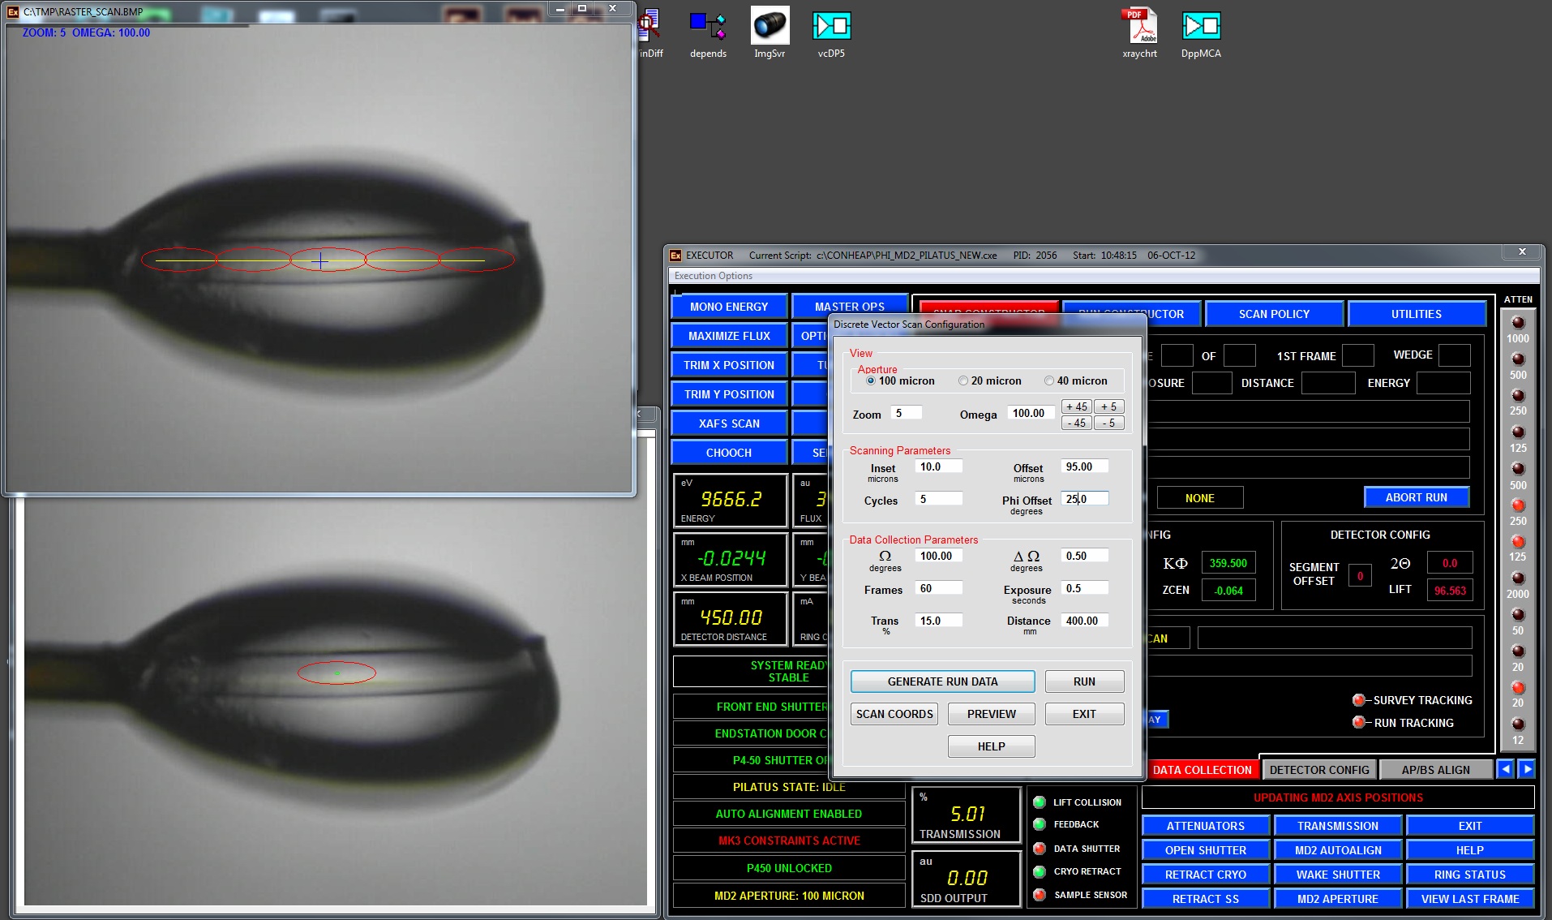
Task: Open the Scan Policy panel
Action: pos(1273,314)
